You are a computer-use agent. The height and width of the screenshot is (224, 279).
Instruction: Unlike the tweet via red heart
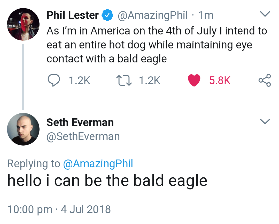click(194, 80)
